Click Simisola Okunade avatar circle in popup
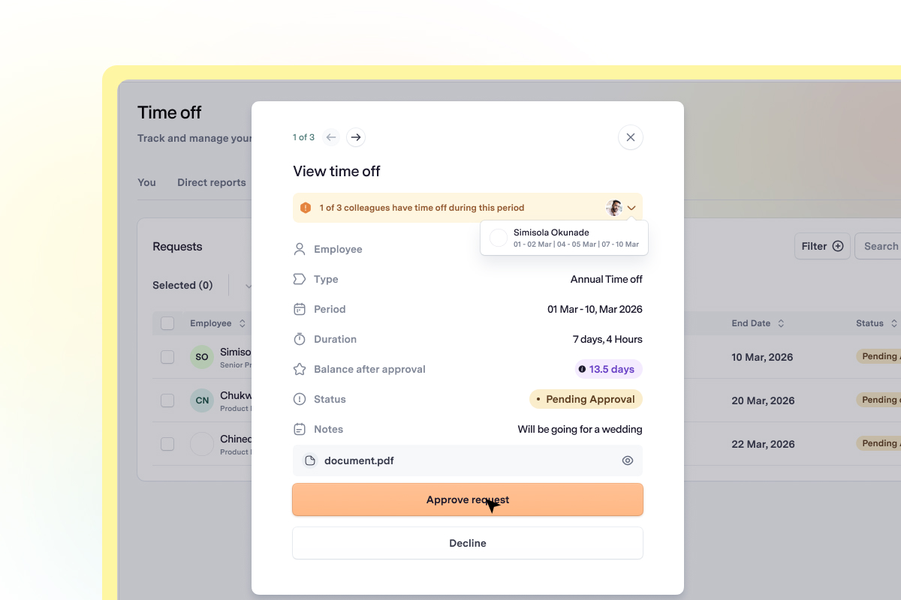This screenshot has height=600, width=901. [499, 238]
